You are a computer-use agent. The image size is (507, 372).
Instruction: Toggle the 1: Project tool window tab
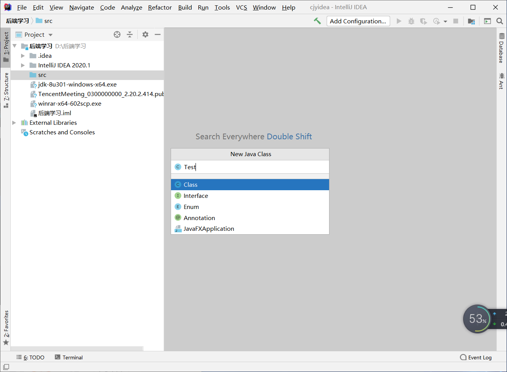[6, 47]
